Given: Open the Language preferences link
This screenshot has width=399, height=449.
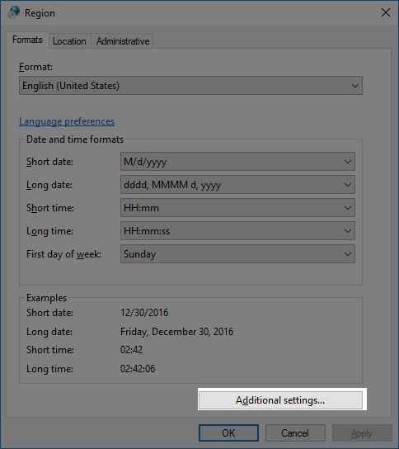Looking at the screenshot, I should tap(67, 121).
